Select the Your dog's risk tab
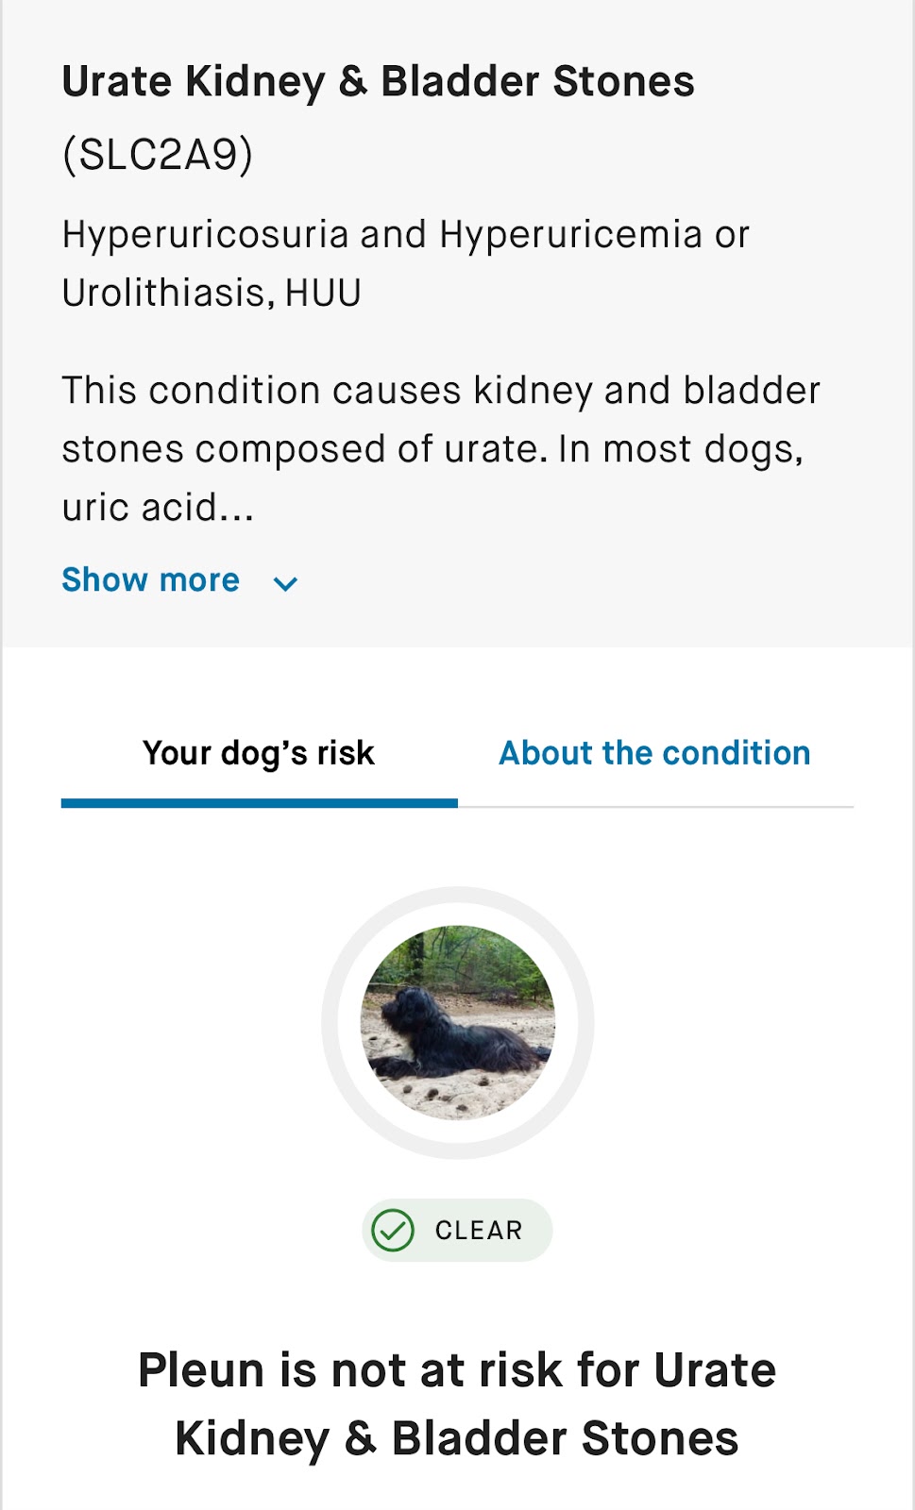This screenshot has width=915, height=1510. (259, 753)
